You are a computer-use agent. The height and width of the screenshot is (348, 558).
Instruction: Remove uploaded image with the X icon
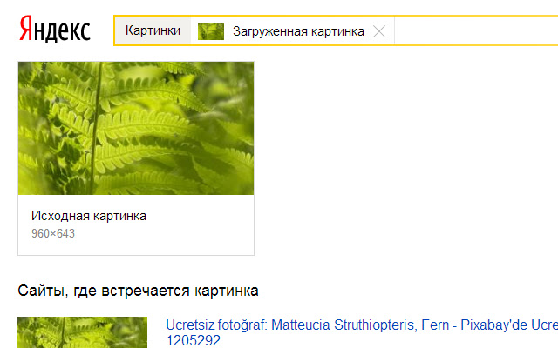coord(379,31)
